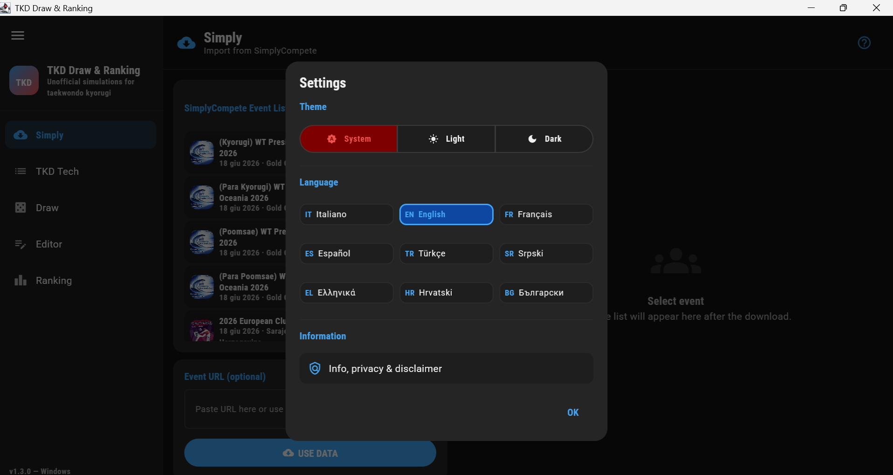Select the Dark theme option
This screenshot has height=475, width=893.
pos(544,139)
